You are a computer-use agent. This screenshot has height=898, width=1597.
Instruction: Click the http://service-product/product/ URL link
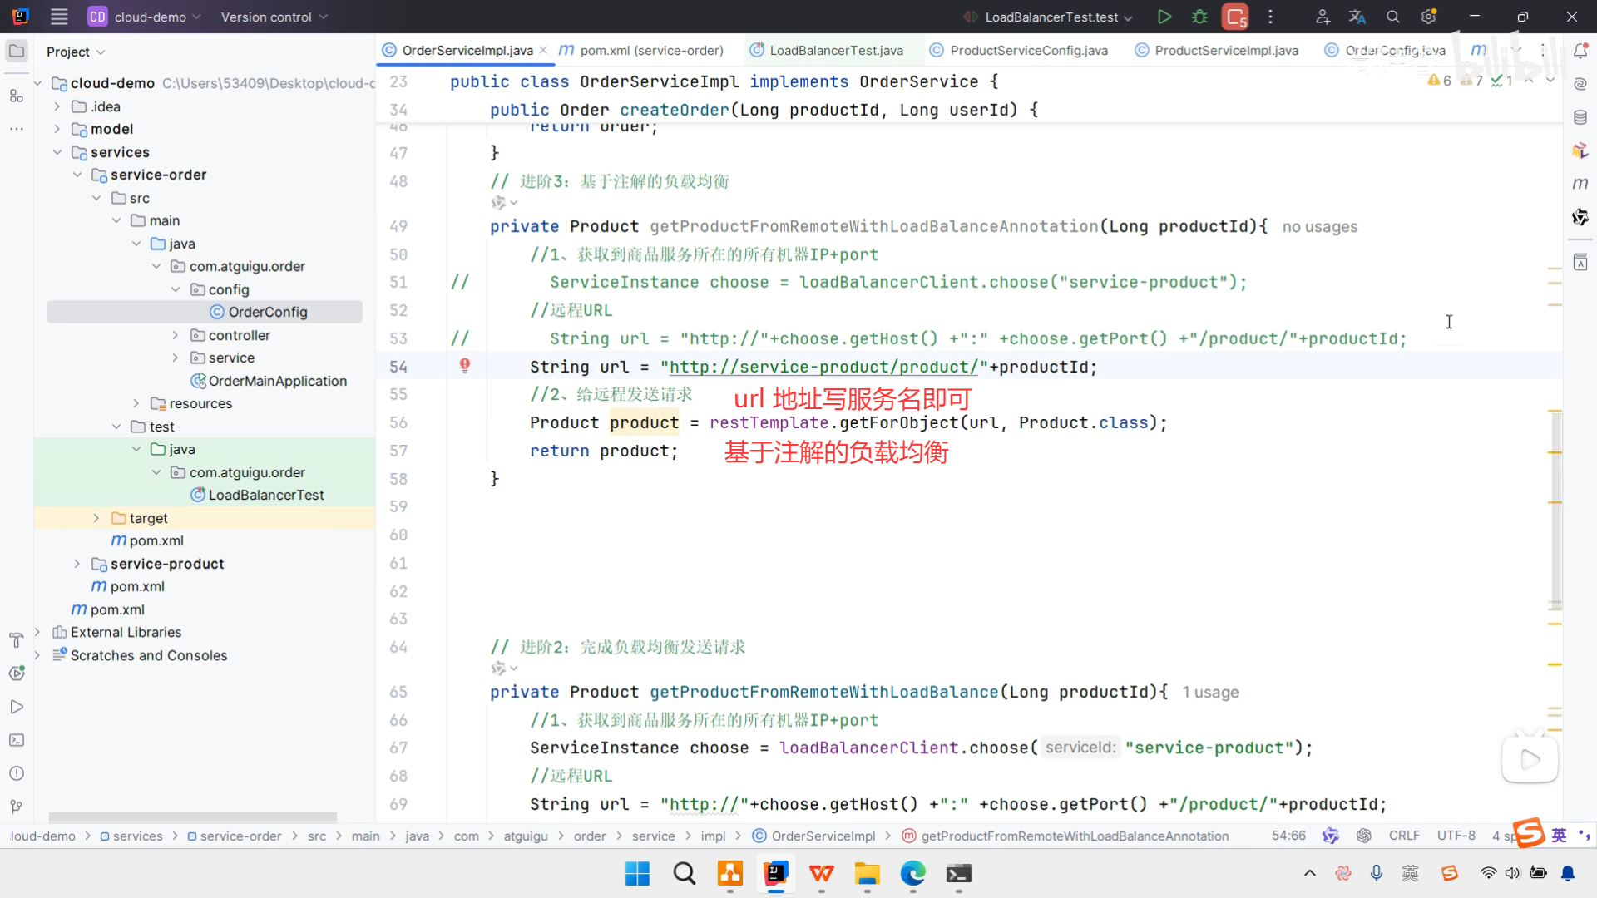(823, 367)
